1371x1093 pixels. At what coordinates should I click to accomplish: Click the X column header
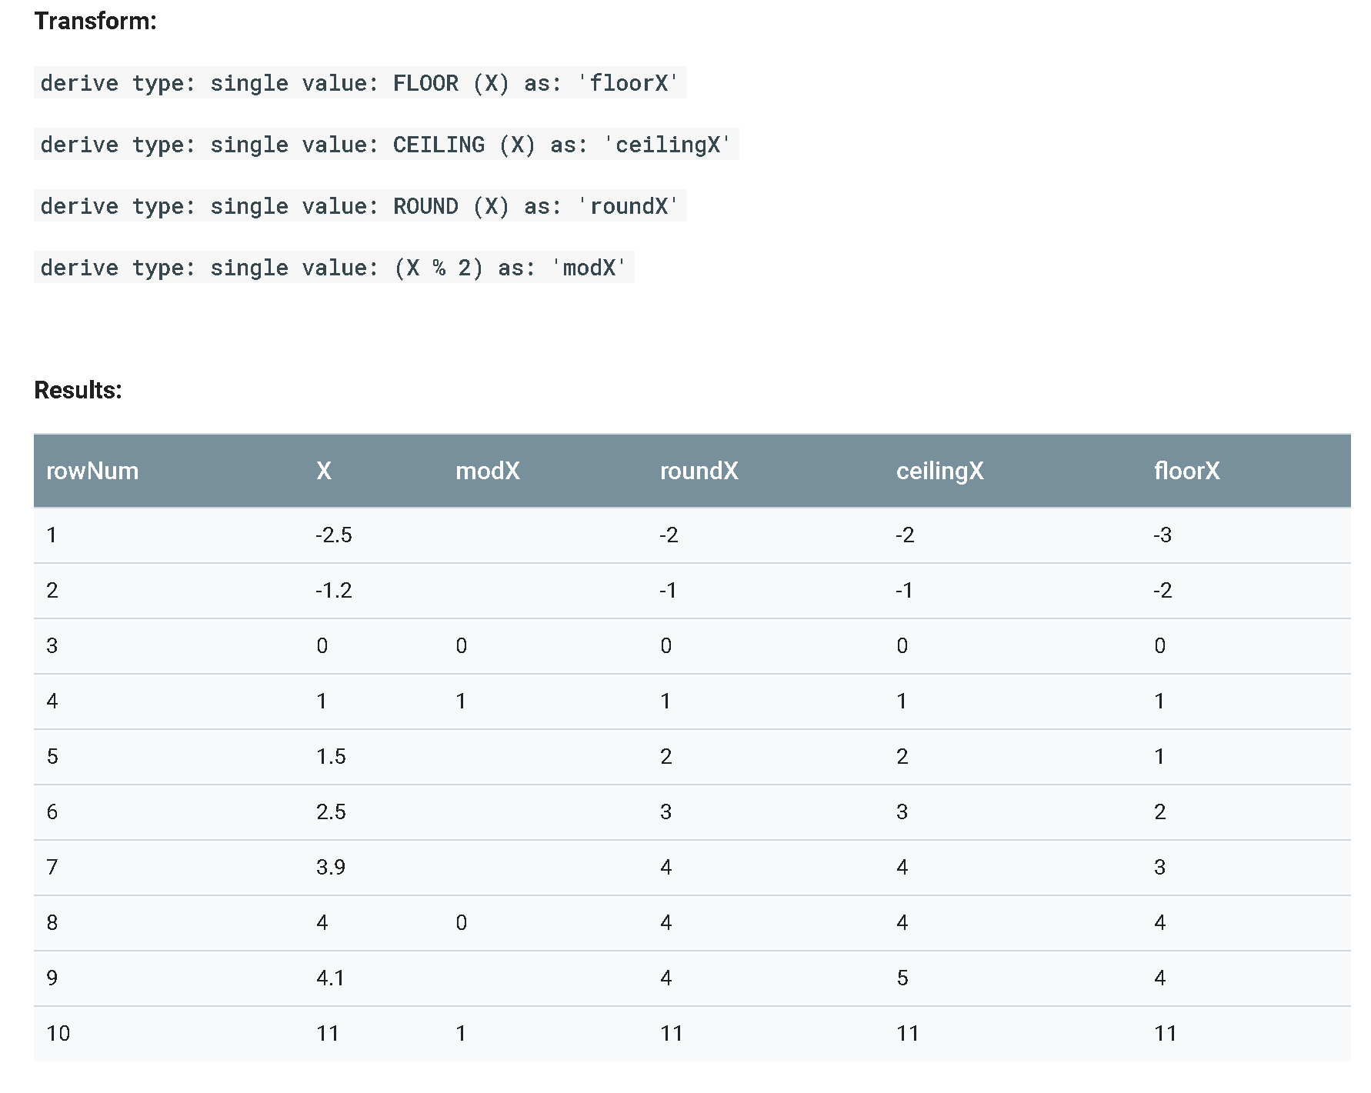(324, 471)
